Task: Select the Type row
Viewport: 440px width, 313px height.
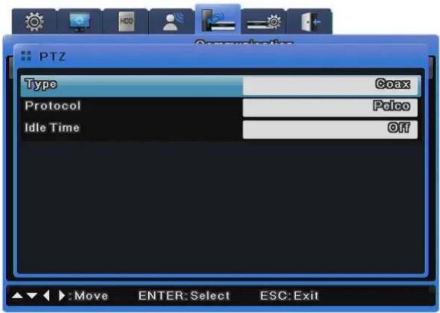Action: [221, 86]
